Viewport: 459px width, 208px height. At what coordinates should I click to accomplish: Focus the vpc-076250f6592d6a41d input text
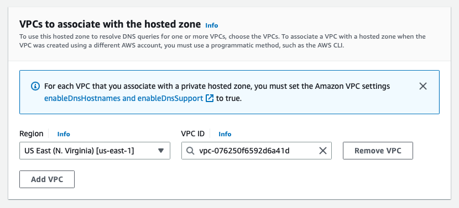244,151
